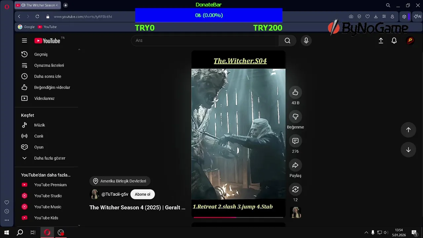The width and height of the screenshot is (423, 238).
Task: Open the privacy shield icon
Action: 359,17
